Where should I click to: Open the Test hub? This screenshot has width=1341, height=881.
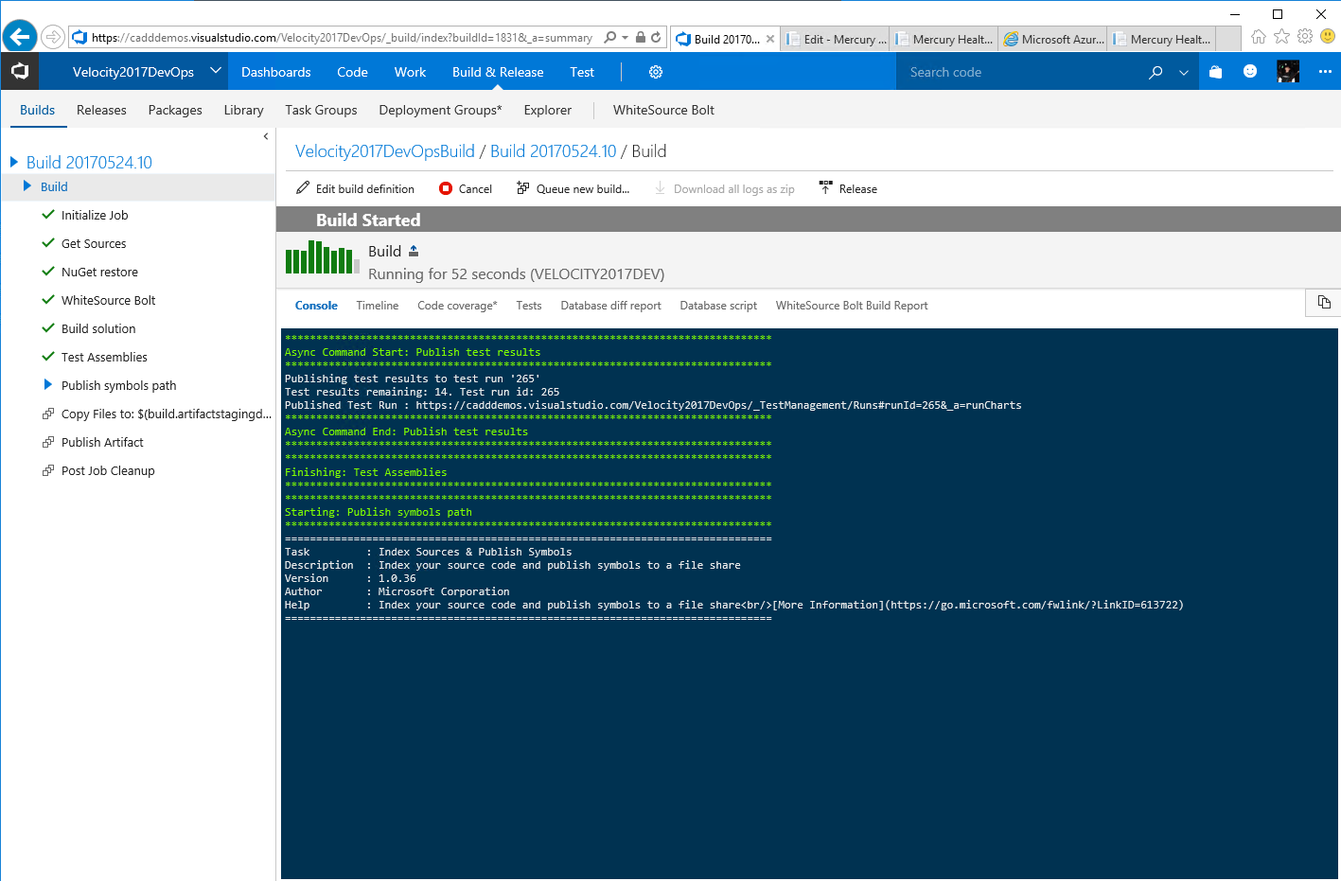(582, 72)
